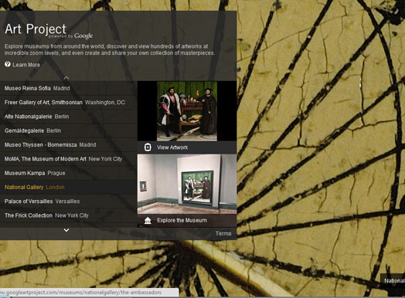The width and height of the screenshot is (405, 298).
Task: Open the Learn More link
Action: coord(26,65)
